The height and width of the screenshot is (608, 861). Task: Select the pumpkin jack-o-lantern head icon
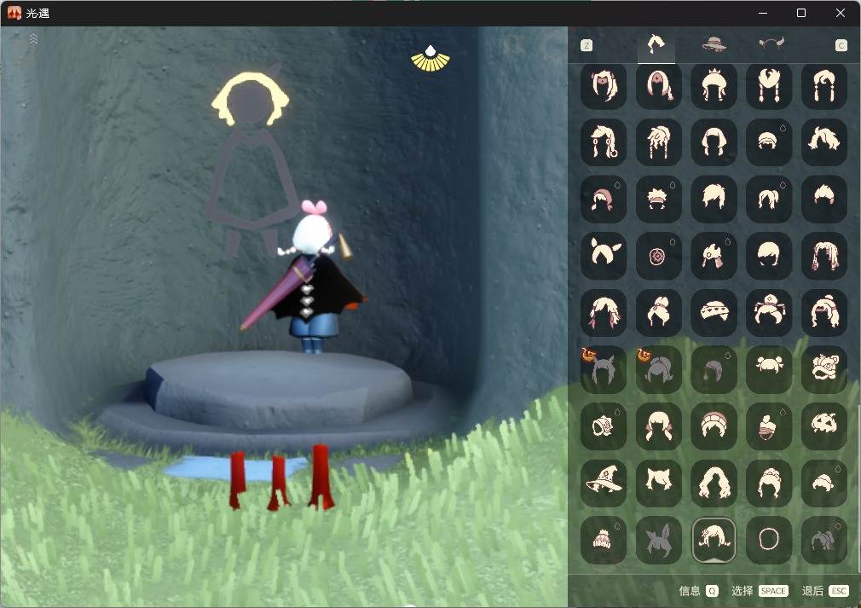[x=824, y=426]
